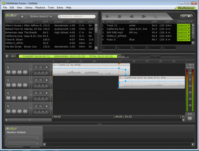Open the Beatmix dropdown for FAMILLY_AFFAIR

point(184,36)
